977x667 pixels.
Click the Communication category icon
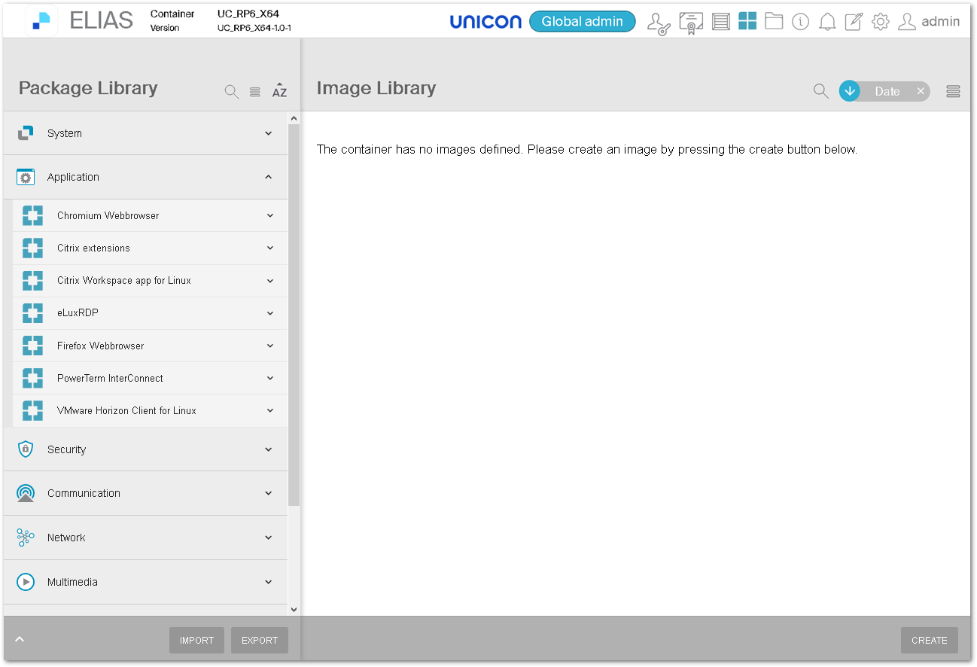pos(26,493)
